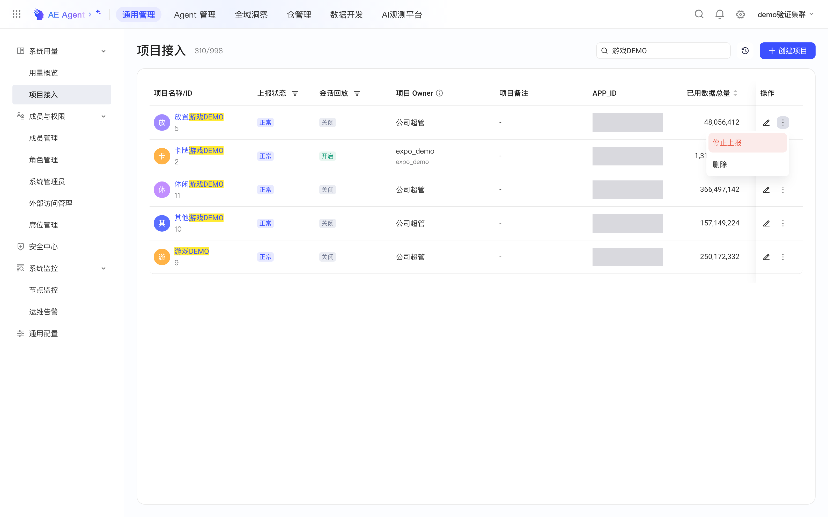Open the settings gear icon
Screen dimensions: 828x517
tap(740, 14)
